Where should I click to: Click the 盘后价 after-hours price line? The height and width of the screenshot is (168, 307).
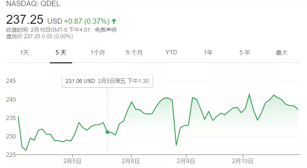pos(40,36)
